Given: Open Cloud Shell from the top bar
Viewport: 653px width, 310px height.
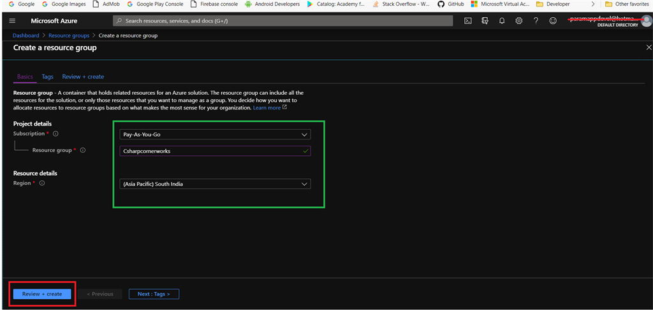Looking at the screenshot, I should [467, 21].
